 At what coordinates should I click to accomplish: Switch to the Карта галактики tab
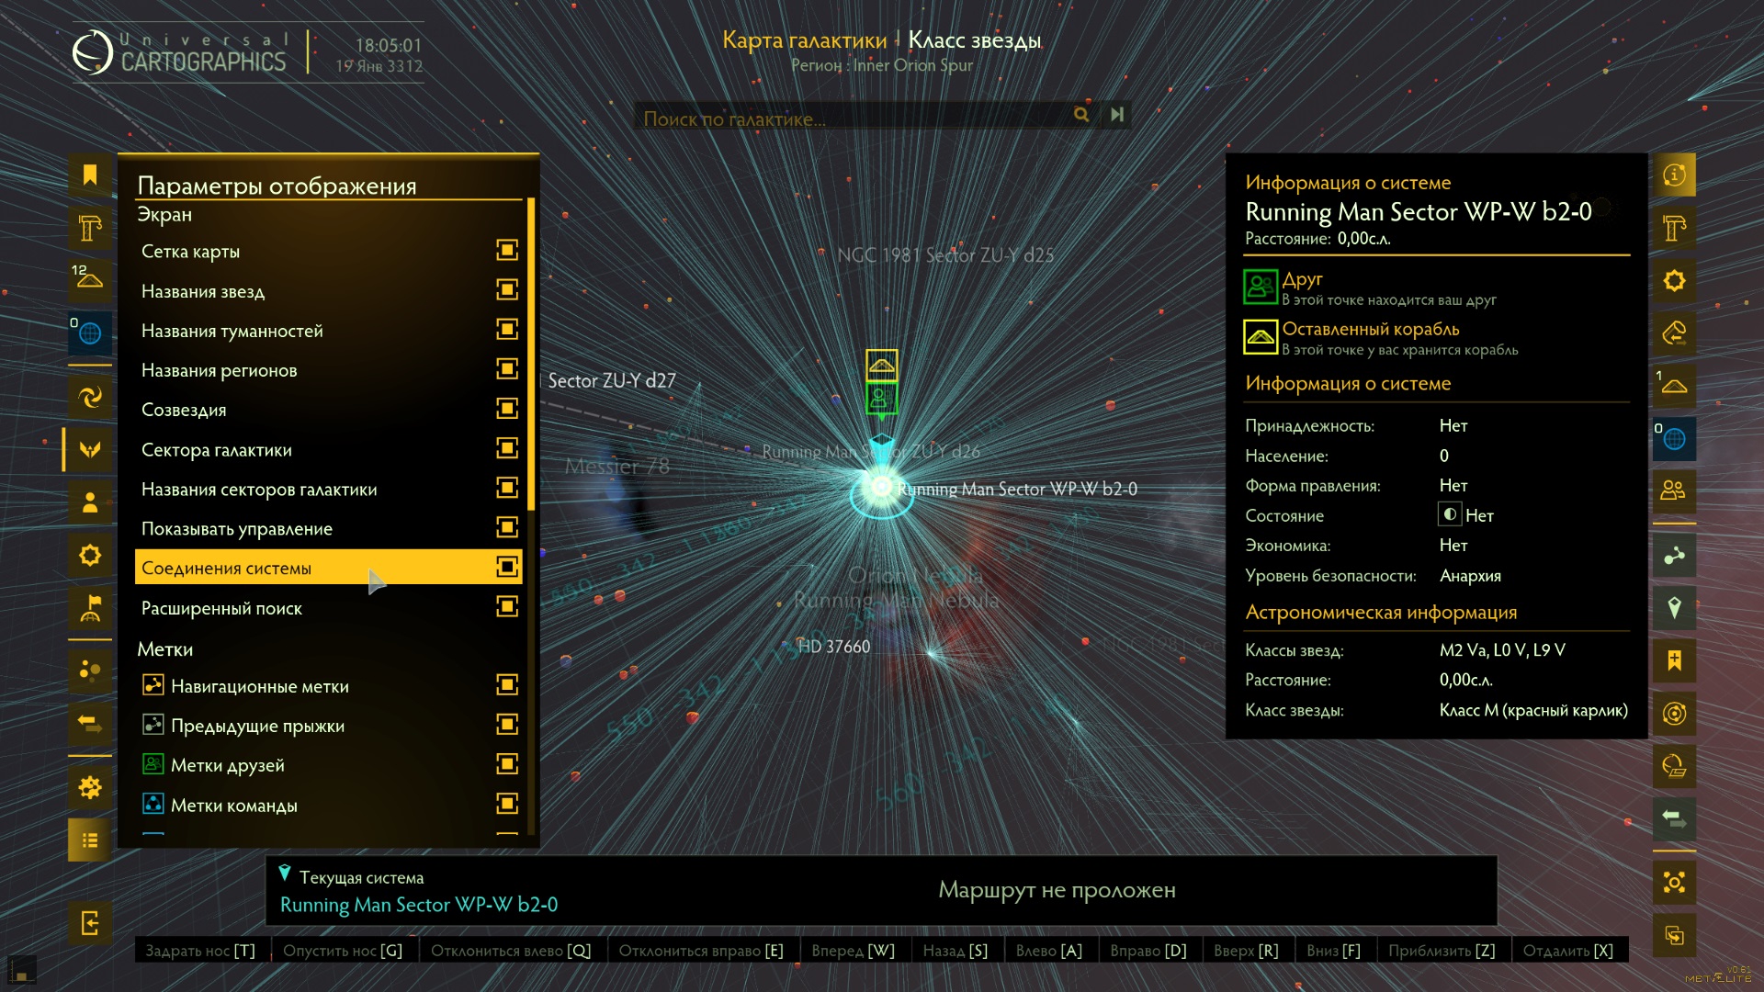[804, 40]
